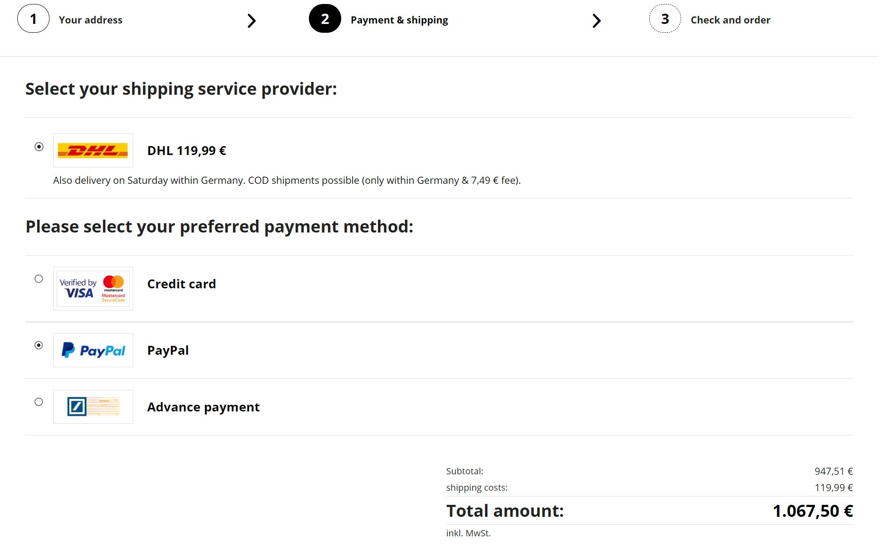
Task: Open the Payment & shipping step
Action: click(399, 20)
